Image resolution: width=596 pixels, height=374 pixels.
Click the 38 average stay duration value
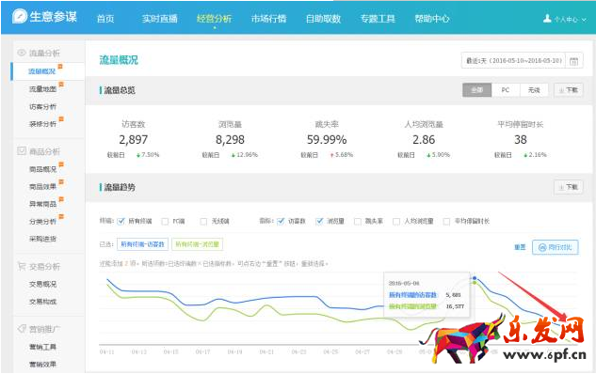521,140
